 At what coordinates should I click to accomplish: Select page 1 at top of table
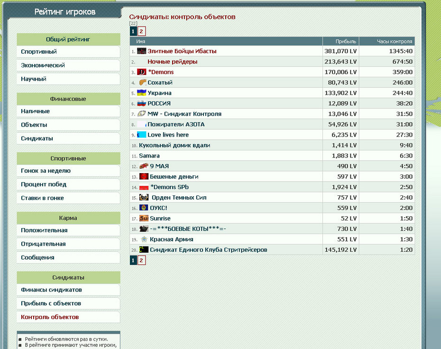coord(133,31)
